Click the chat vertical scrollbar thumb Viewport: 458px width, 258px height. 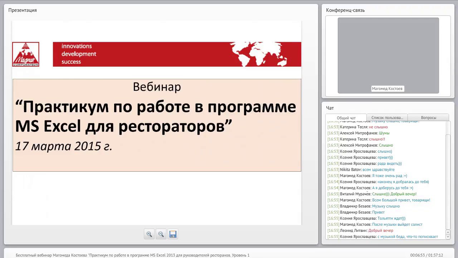tap(448, 182)
